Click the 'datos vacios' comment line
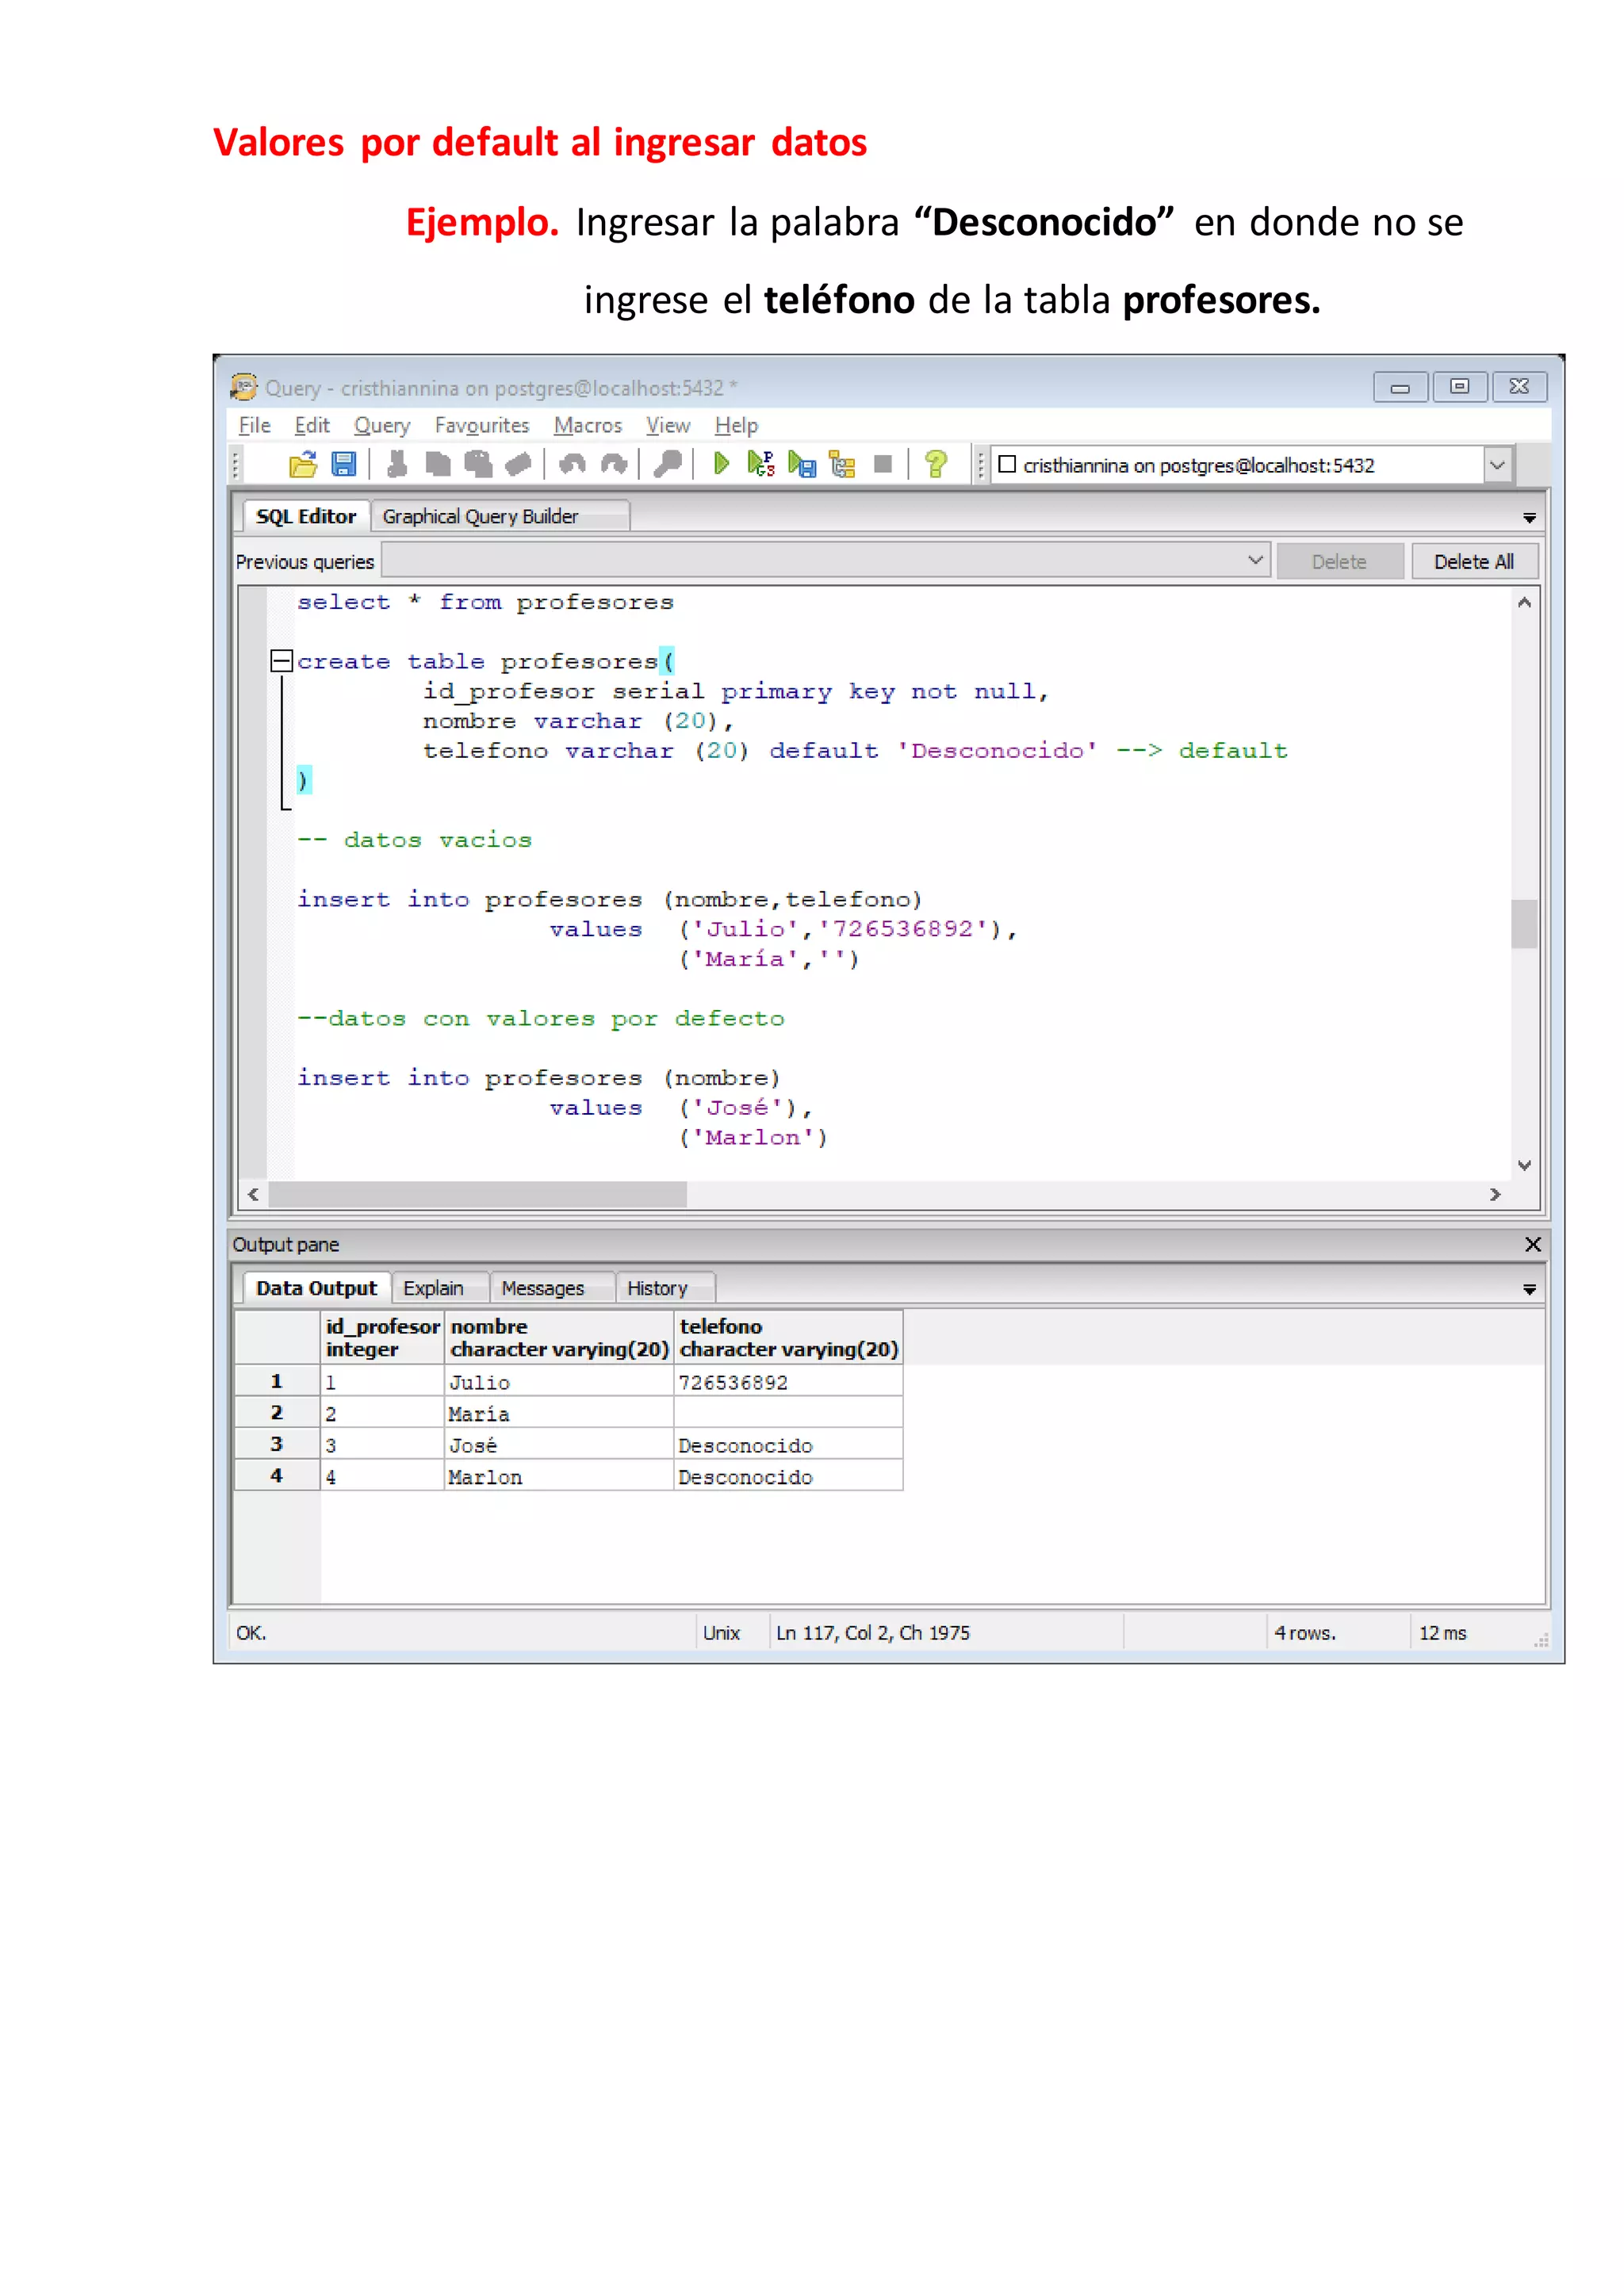This screenshot has height=2296, width=1624. pos(414,840)
